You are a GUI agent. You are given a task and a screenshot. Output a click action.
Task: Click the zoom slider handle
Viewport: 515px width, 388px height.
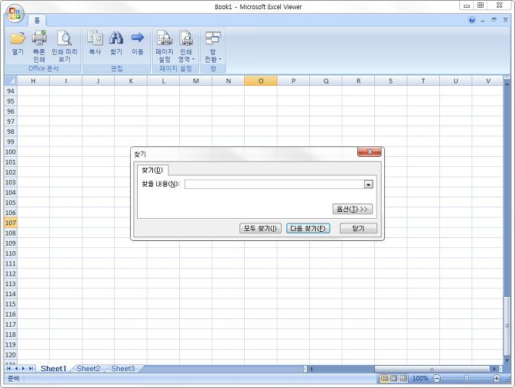click(466, 379)
